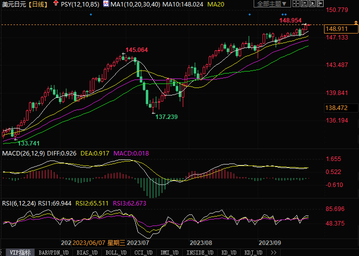This screenshot has width=359, height=256.
Task: Switch to the DMI_UD tab
Action: tap(169, 252)
